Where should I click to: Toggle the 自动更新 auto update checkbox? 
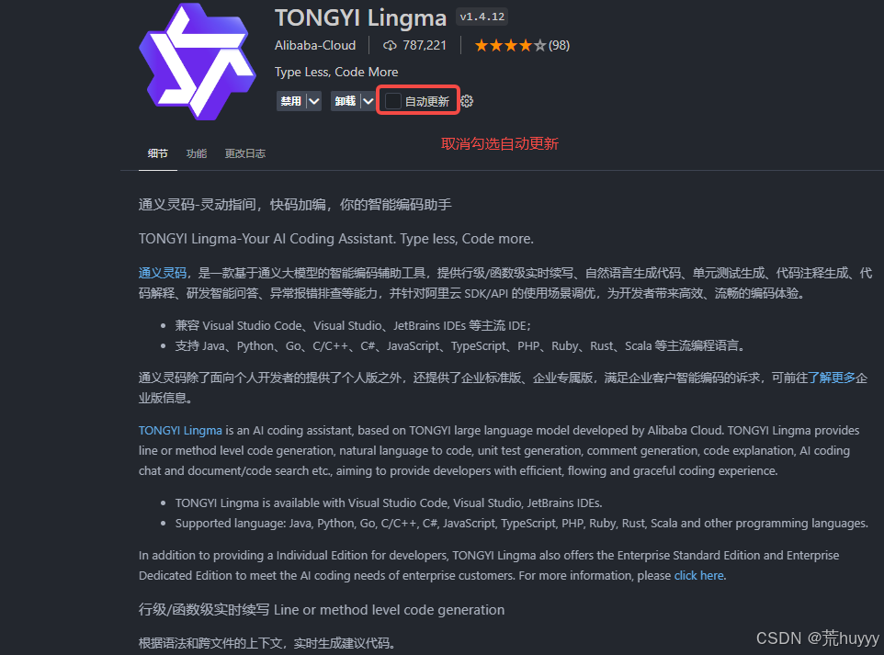coord(392,101)
